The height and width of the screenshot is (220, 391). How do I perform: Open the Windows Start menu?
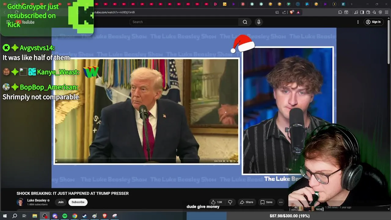5,216
